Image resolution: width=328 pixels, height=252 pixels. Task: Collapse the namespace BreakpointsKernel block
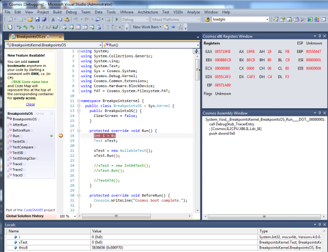coord(79,101)
